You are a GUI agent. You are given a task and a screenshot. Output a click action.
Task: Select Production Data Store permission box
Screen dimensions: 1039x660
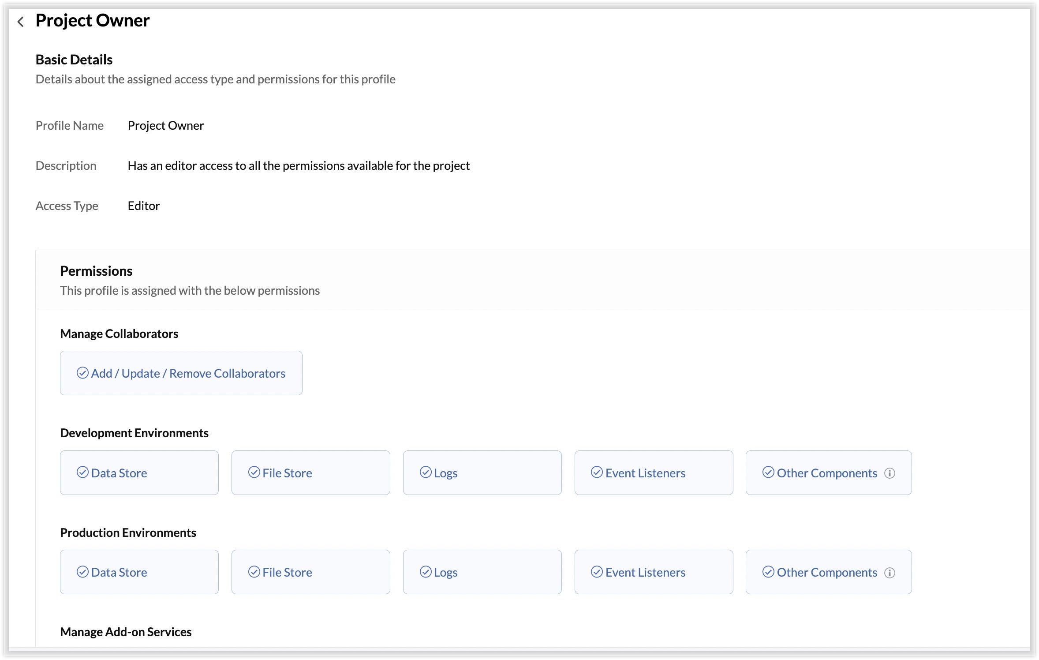(139, 572)
